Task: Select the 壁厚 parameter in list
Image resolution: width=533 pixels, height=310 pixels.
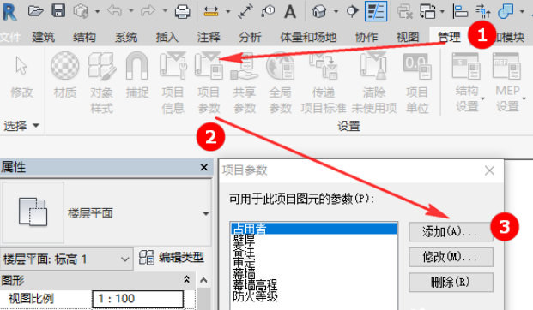Action: (x=244, y=240)
